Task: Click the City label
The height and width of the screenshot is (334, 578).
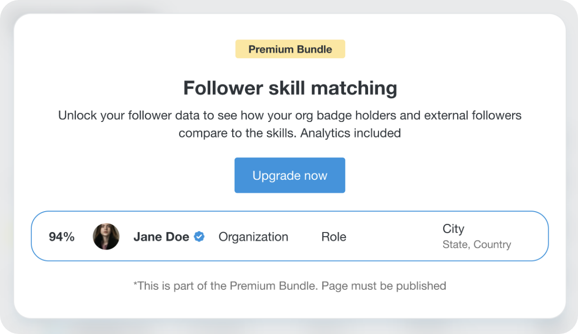Action: point(453,229)
